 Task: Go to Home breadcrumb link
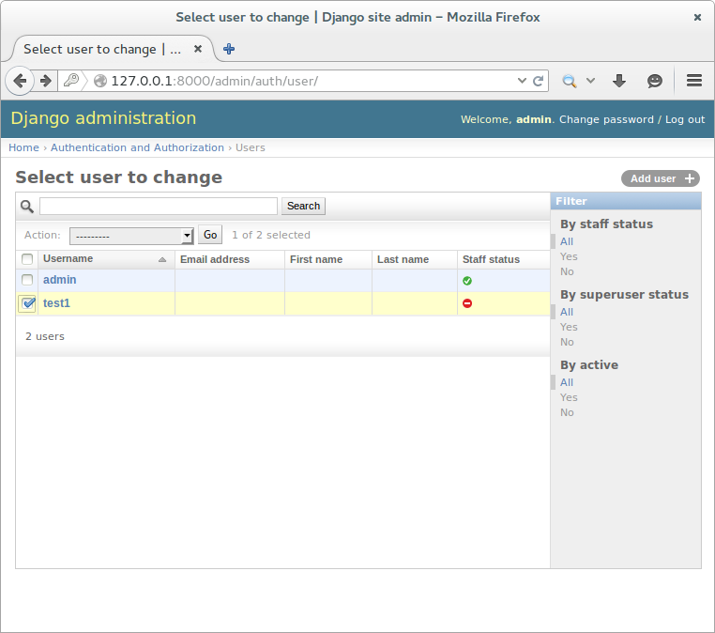click(x=23, y=147)
